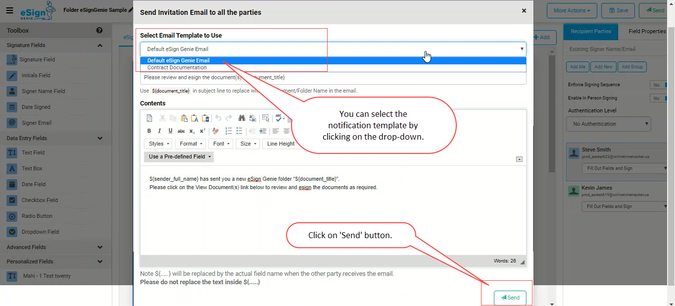Collapse the editor toolbar with arrow button
Screen dimensions: 675x306
[519, 159]
